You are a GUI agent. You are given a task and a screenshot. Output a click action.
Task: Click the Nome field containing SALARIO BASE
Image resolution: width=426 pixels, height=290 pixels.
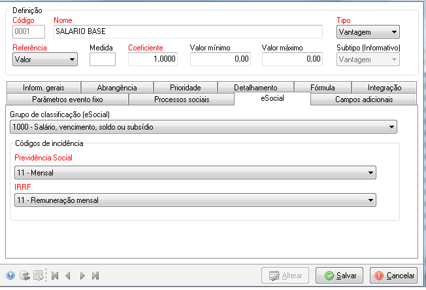pos(188,31)
